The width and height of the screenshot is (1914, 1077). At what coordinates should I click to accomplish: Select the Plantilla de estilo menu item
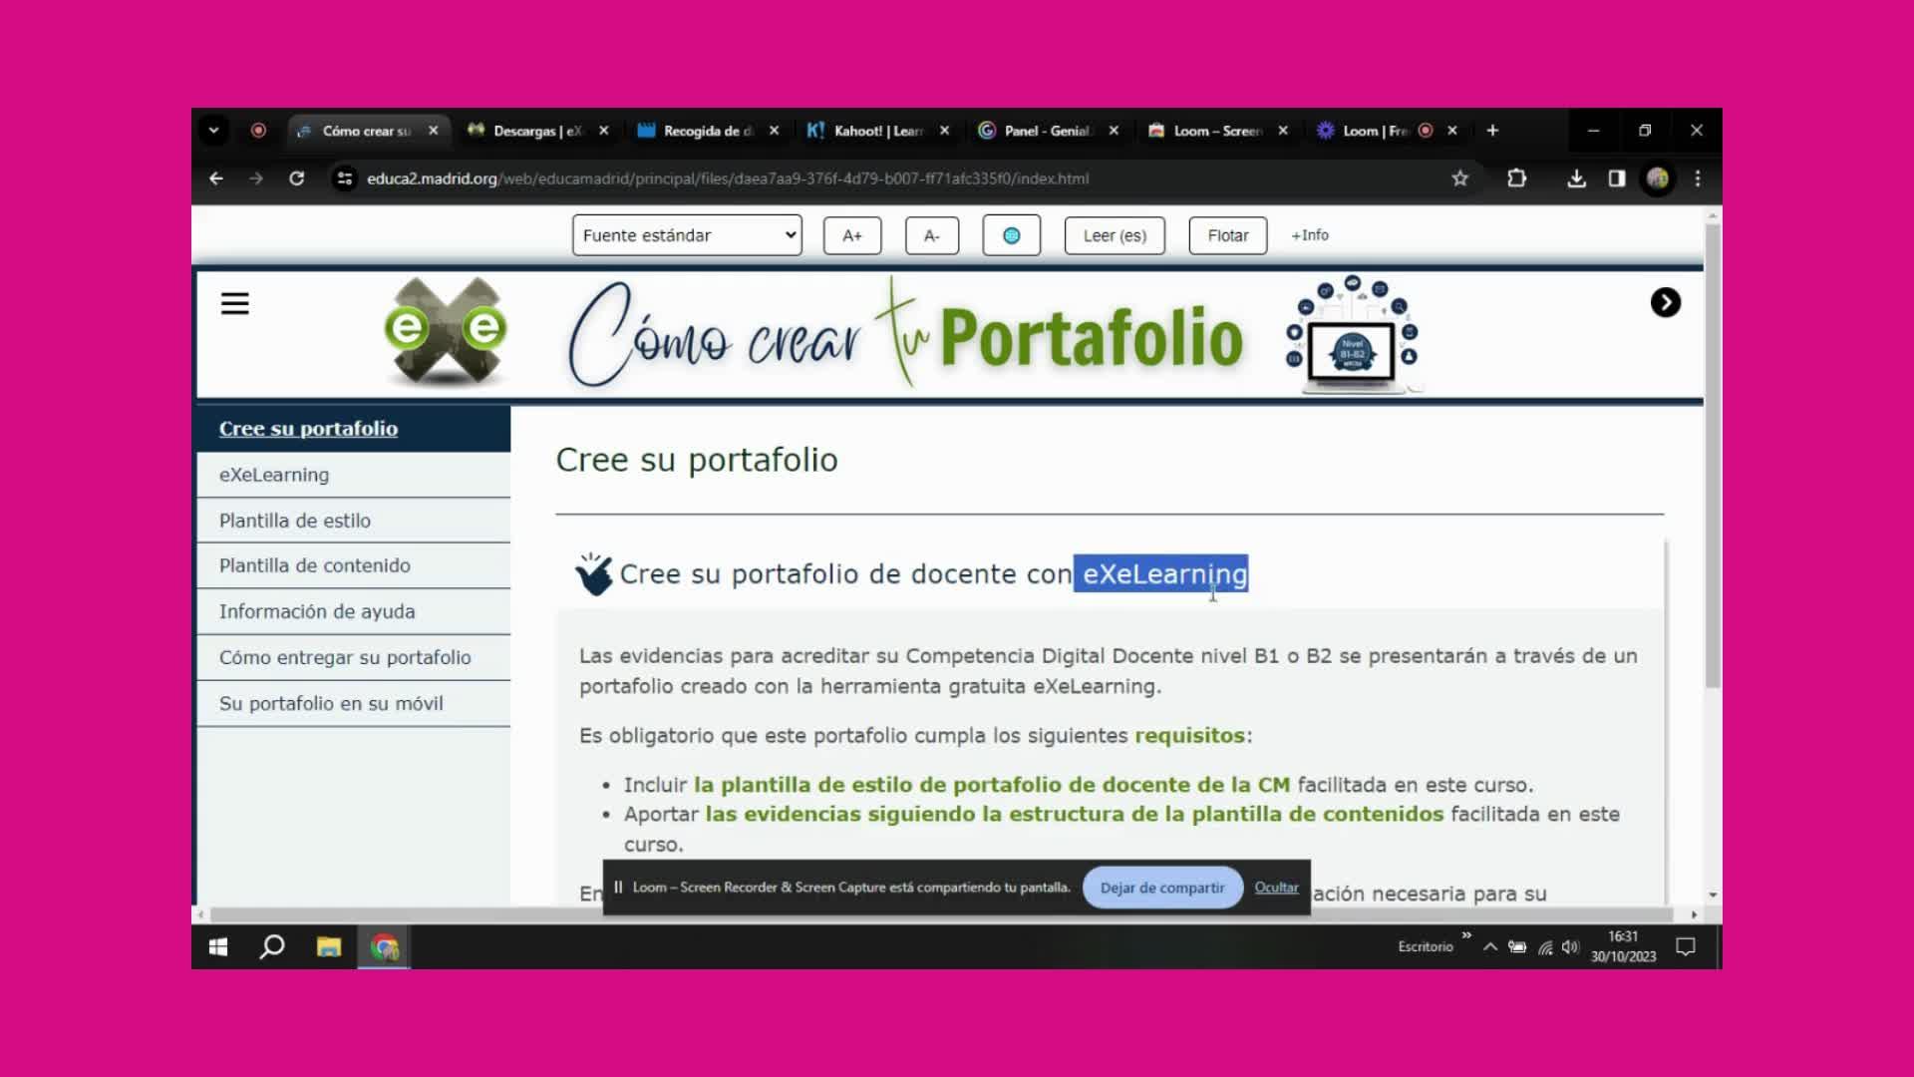click(x=295, y=521)
